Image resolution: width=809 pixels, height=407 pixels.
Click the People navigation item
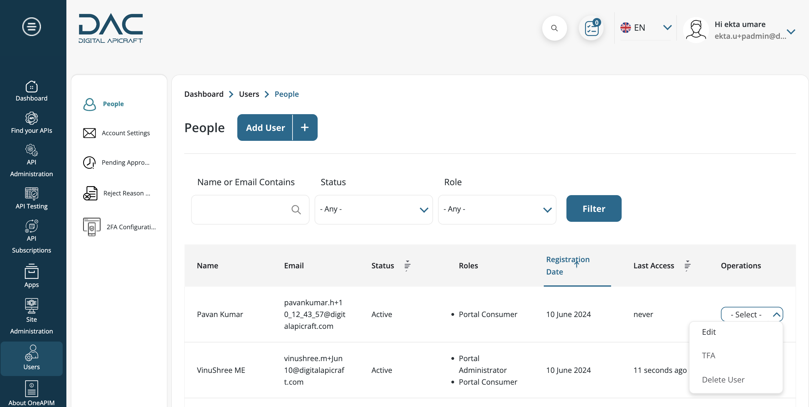[113, 103]
